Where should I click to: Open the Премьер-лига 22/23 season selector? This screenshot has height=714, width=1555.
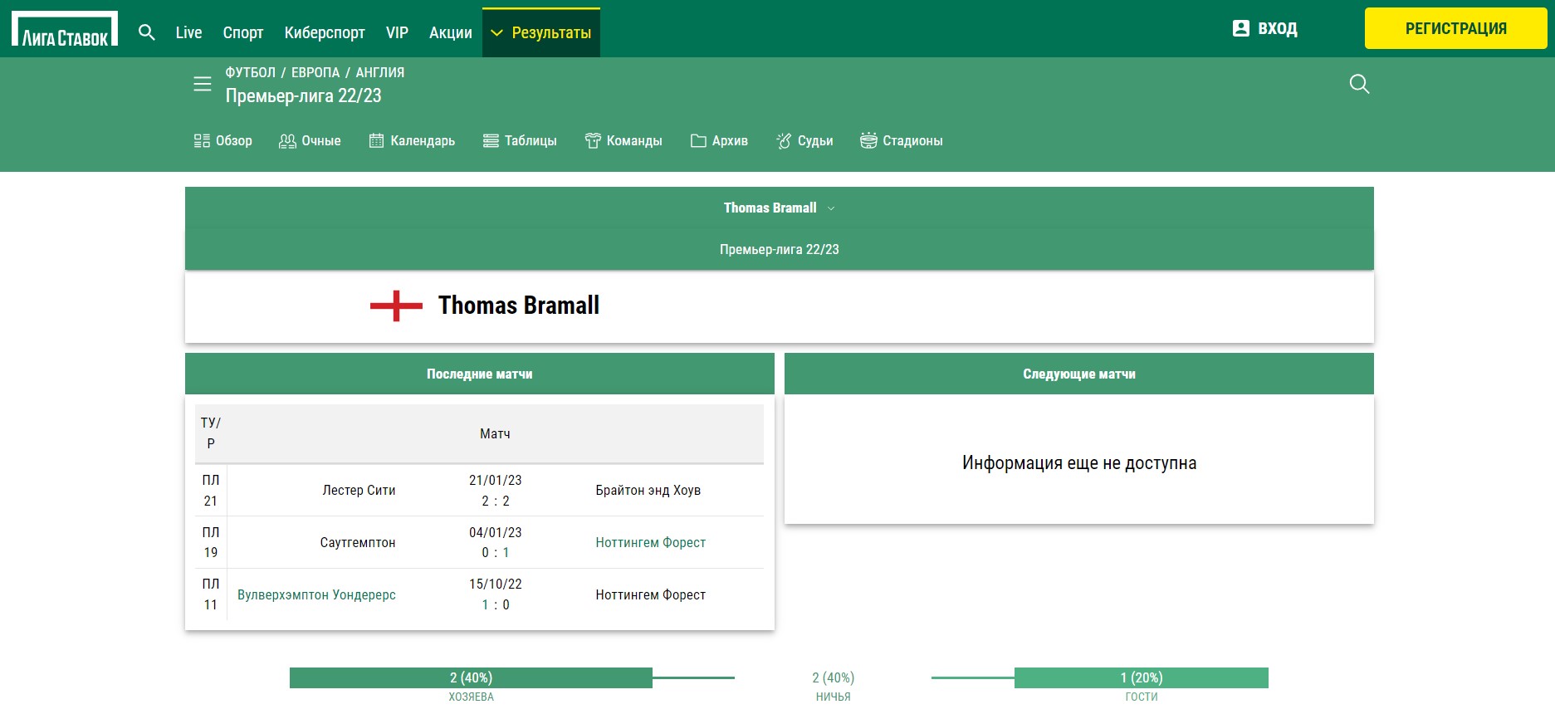point(779,249)
